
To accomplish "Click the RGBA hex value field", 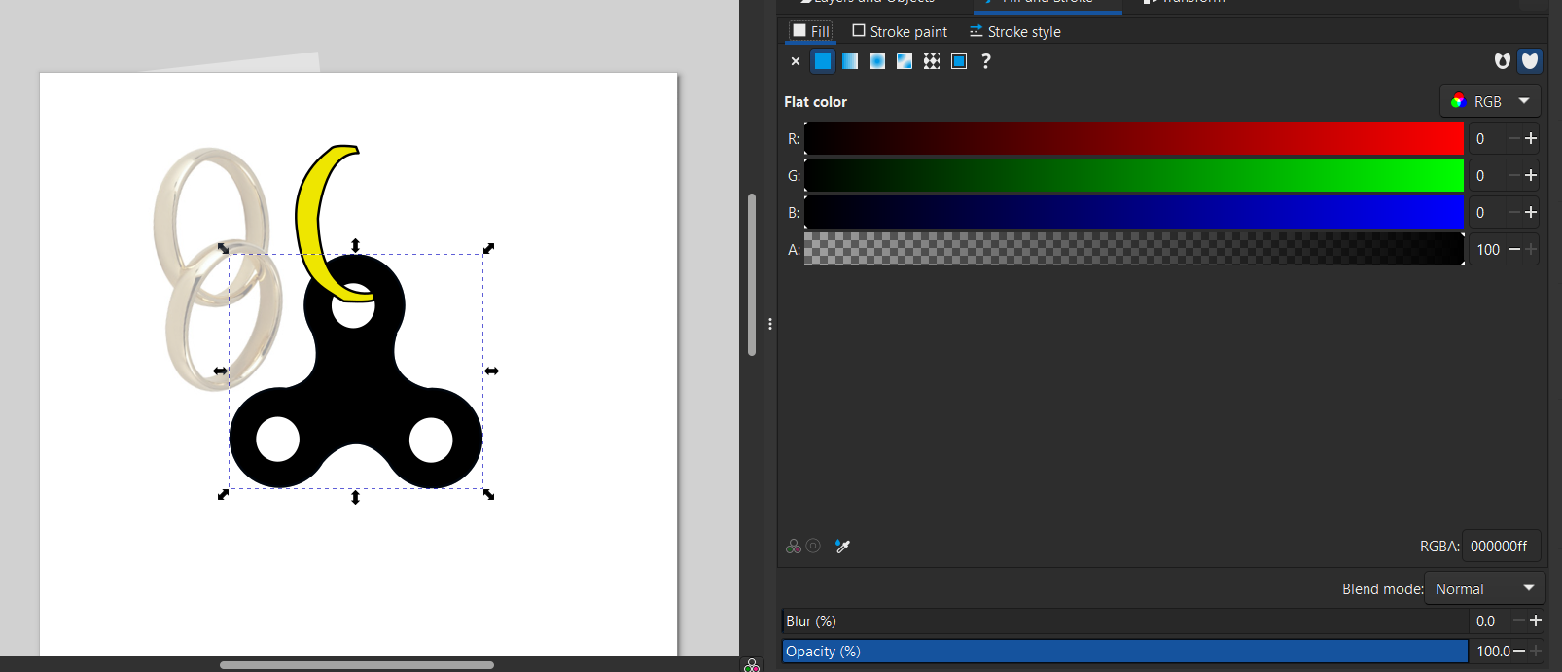I will [x=1499, y=547].
